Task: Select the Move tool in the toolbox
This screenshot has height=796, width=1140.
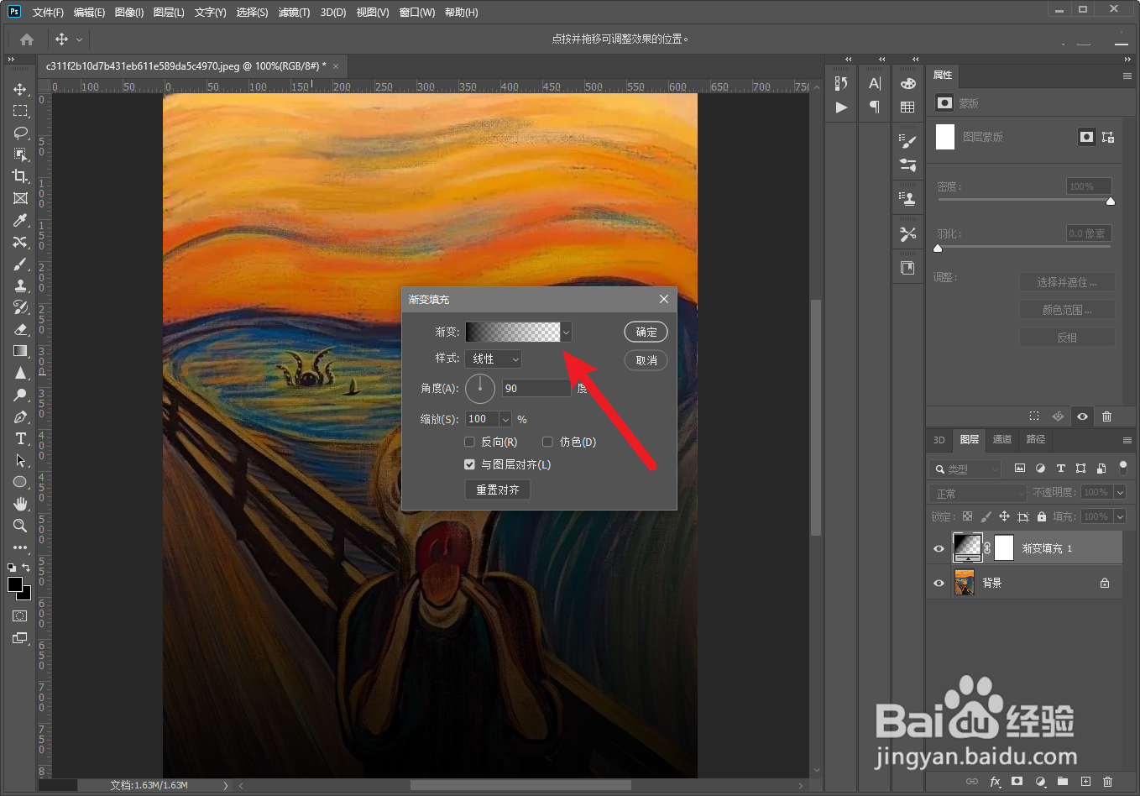Action: click(20, 89)
